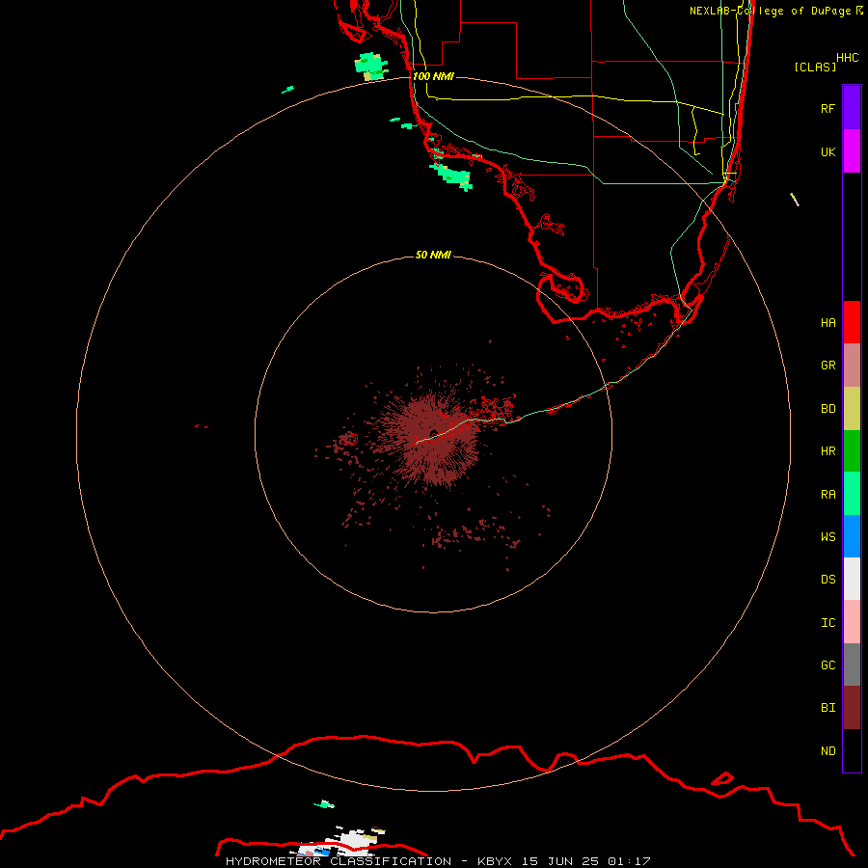Viewport: 868px width, 868px height.
Task: Click the WS blue legend swatch
Action: [852, 536]
